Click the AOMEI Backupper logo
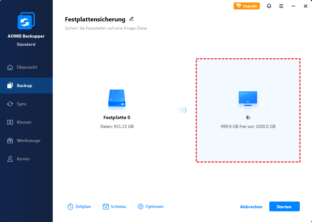Screen dimensions: 312x222 [26, 20]
